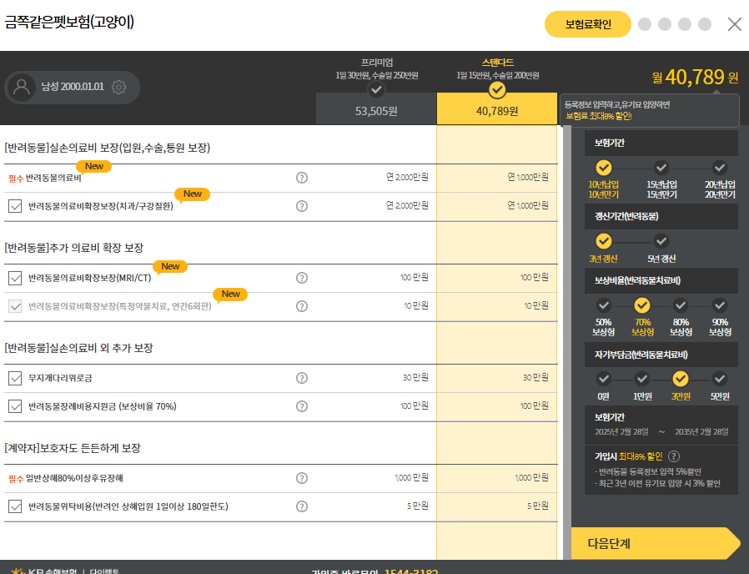Click the 월 40,789 원 monthly total
Viewport: 749px width, 574px height.
click(695, 77)
